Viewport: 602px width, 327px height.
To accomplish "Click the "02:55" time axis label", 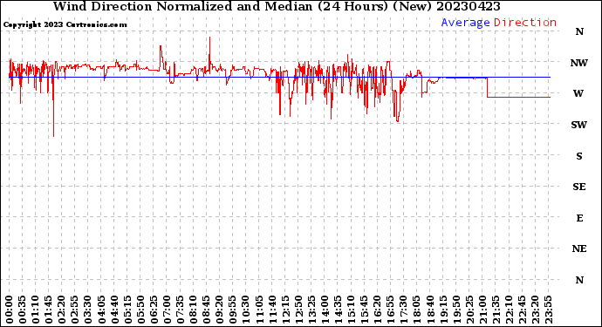I will tap(75, 310).
